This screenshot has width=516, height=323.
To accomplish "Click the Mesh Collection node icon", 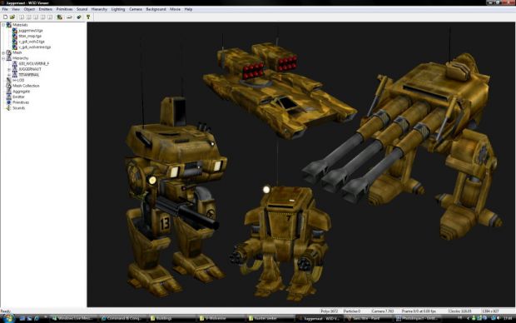I will coord(9,86).
